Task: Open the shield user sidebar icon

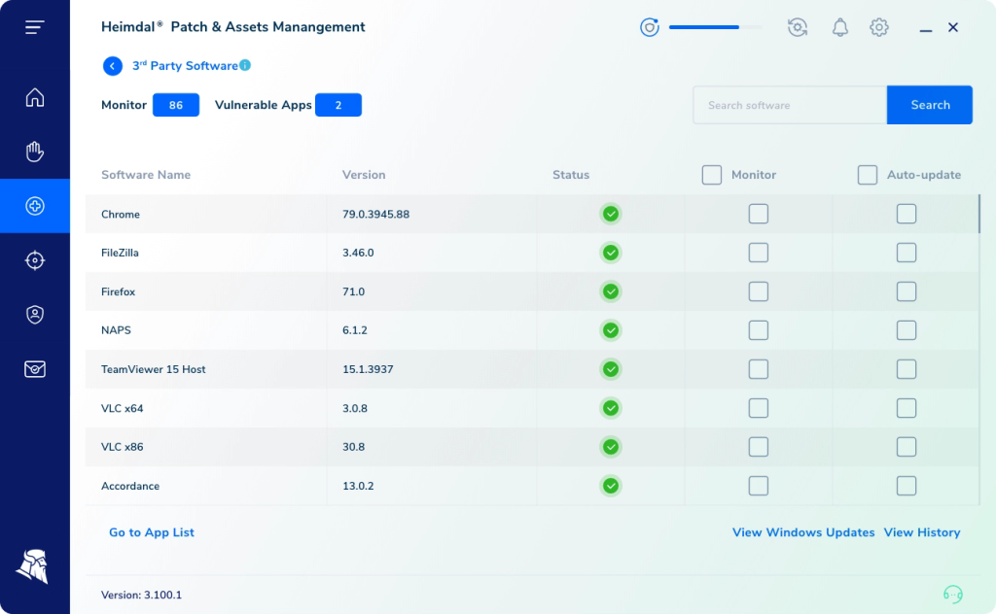Action: click(35, 315)
